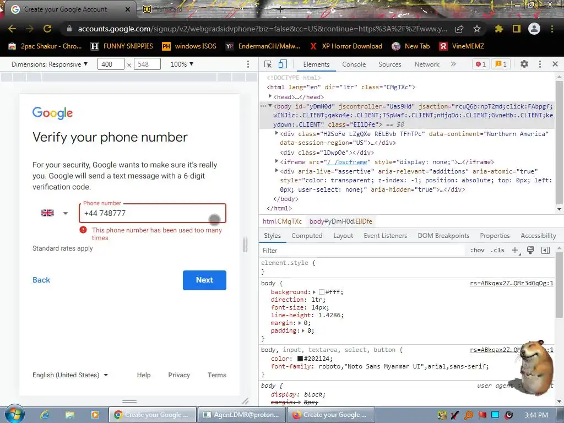Expand the background property triangle
Viewport: 564px width, 423px height.
[x=314, y=292]
